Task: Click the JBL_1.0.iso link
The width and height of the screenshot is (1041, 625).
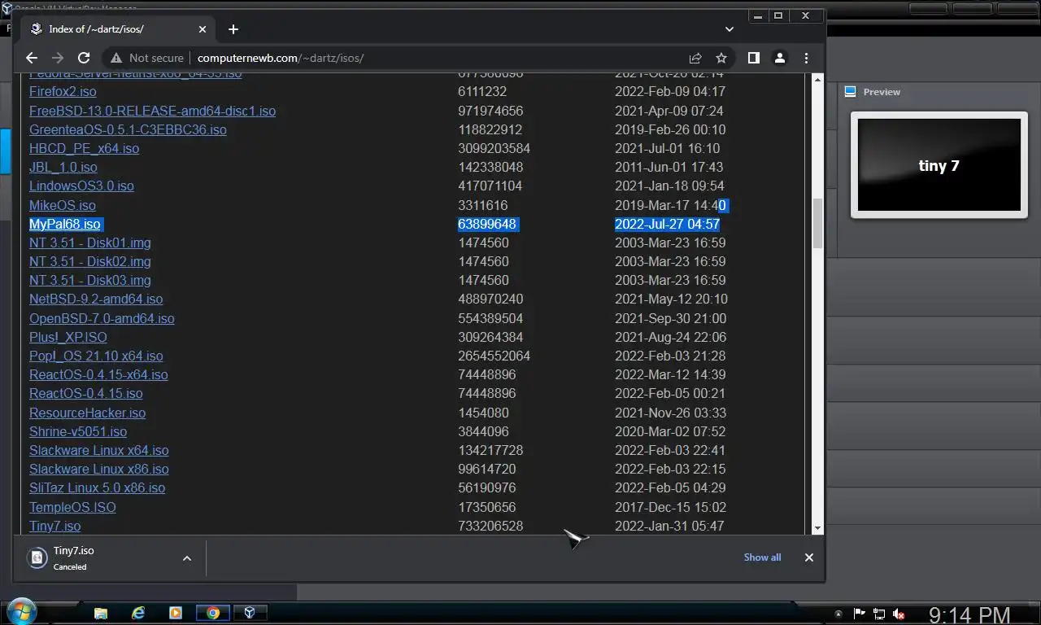Action: pos(63,167)
